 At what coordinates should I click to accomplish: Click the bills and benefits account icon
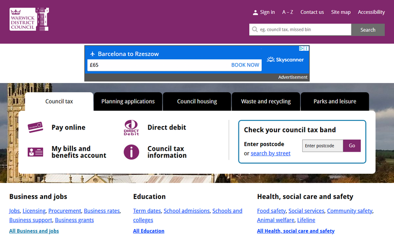35,152
